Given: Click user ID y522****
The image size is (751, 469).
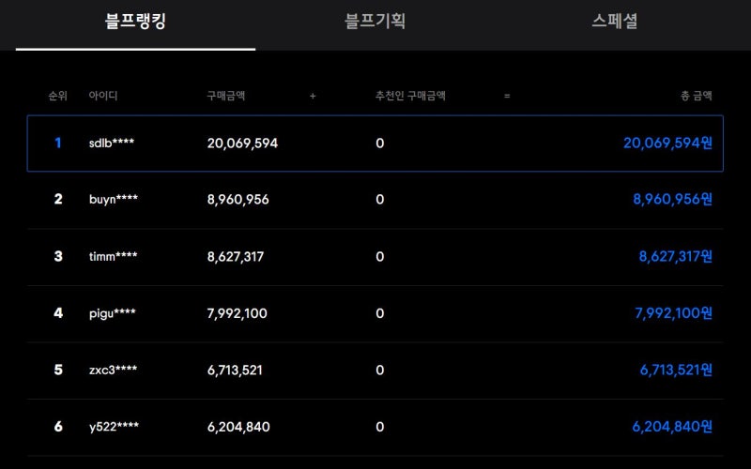Looking at the screenshot, I should click(114, 427).
